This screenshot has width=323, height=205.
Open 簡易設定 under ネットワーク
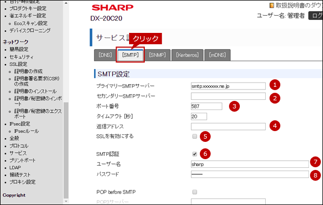click(x=19, y=50)
